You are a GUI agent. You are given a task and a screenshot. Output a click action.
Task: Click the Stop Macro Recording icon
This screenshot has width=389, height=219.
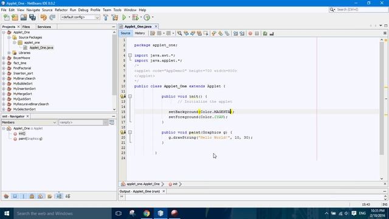point(257,33)
